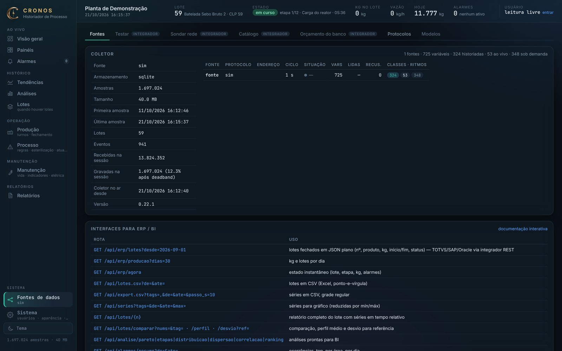Click the alarm count badge next to Alarmes

[66, 61]
